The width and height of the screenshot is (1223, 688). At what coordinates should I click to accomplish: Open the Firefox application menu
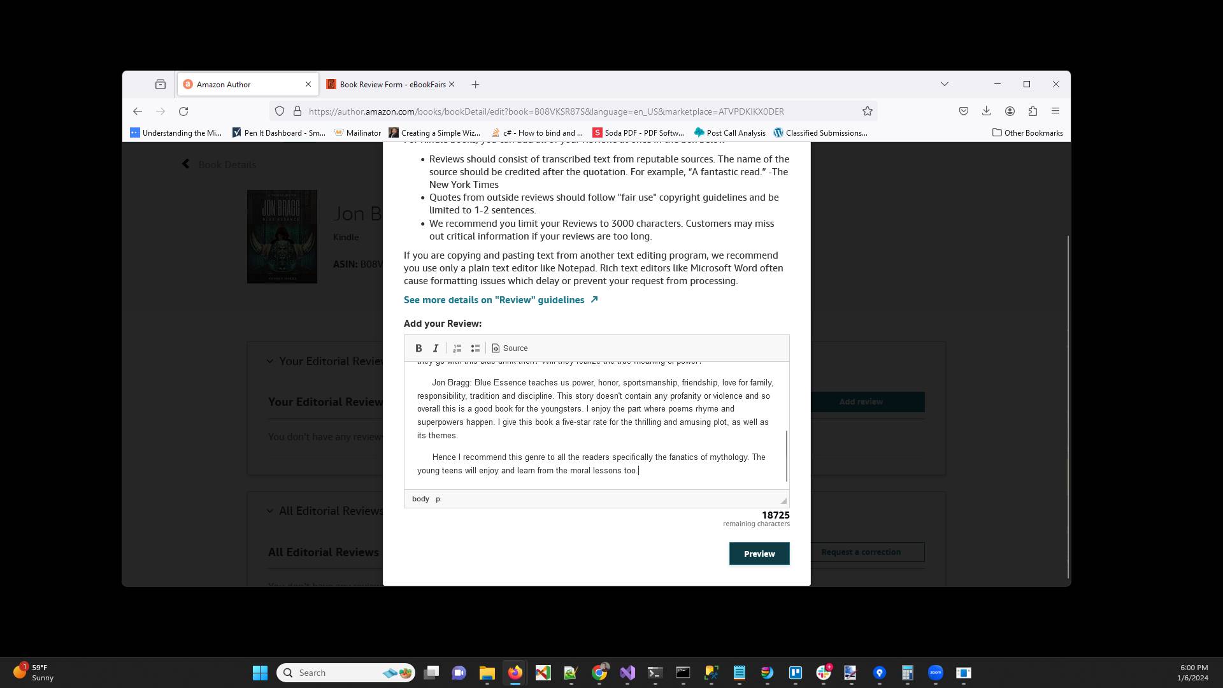1055,111
